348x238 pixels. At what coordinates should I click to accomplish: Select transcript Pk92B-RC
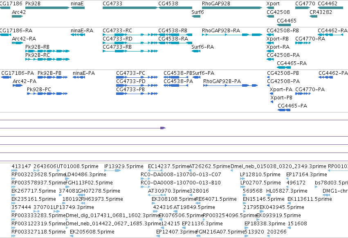pos(47,59)
